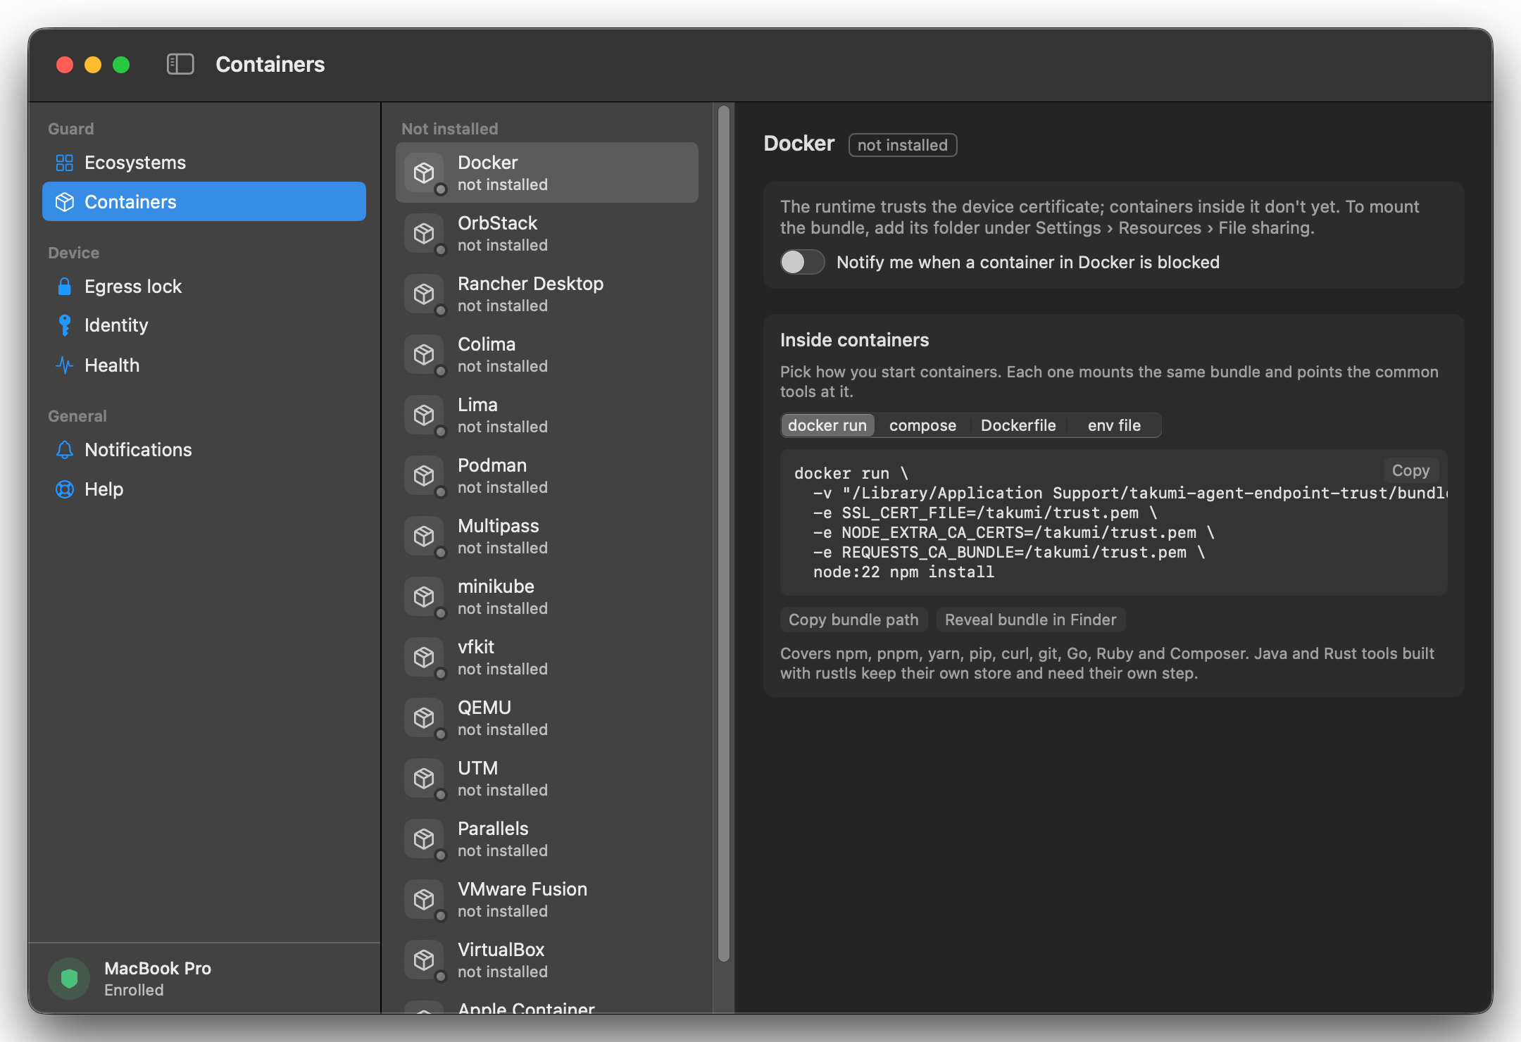Select the vfkit row label
Screen dimensions: 1521x1042
tap(476, 647)
